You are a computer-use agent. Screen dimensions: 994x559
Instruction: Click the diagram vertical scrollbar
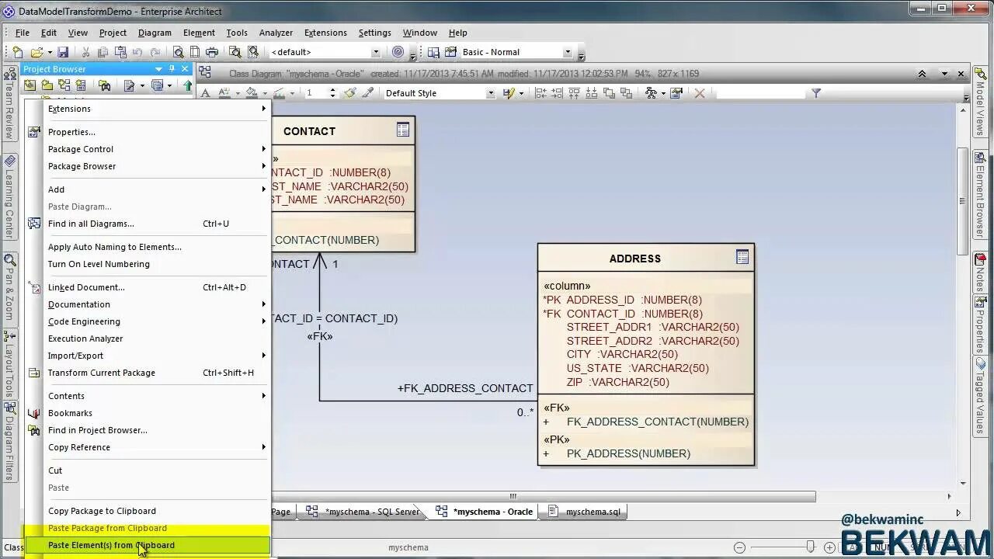click(x=962, y=200)
